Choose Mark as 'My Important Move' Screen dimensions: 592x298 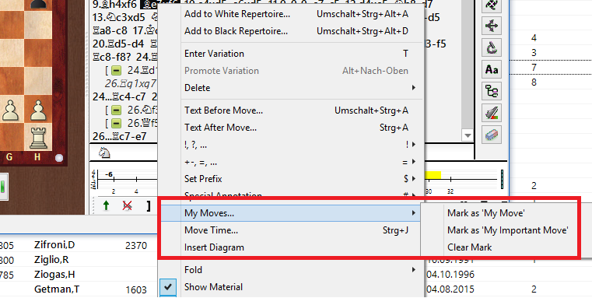[x=507, y=230]
